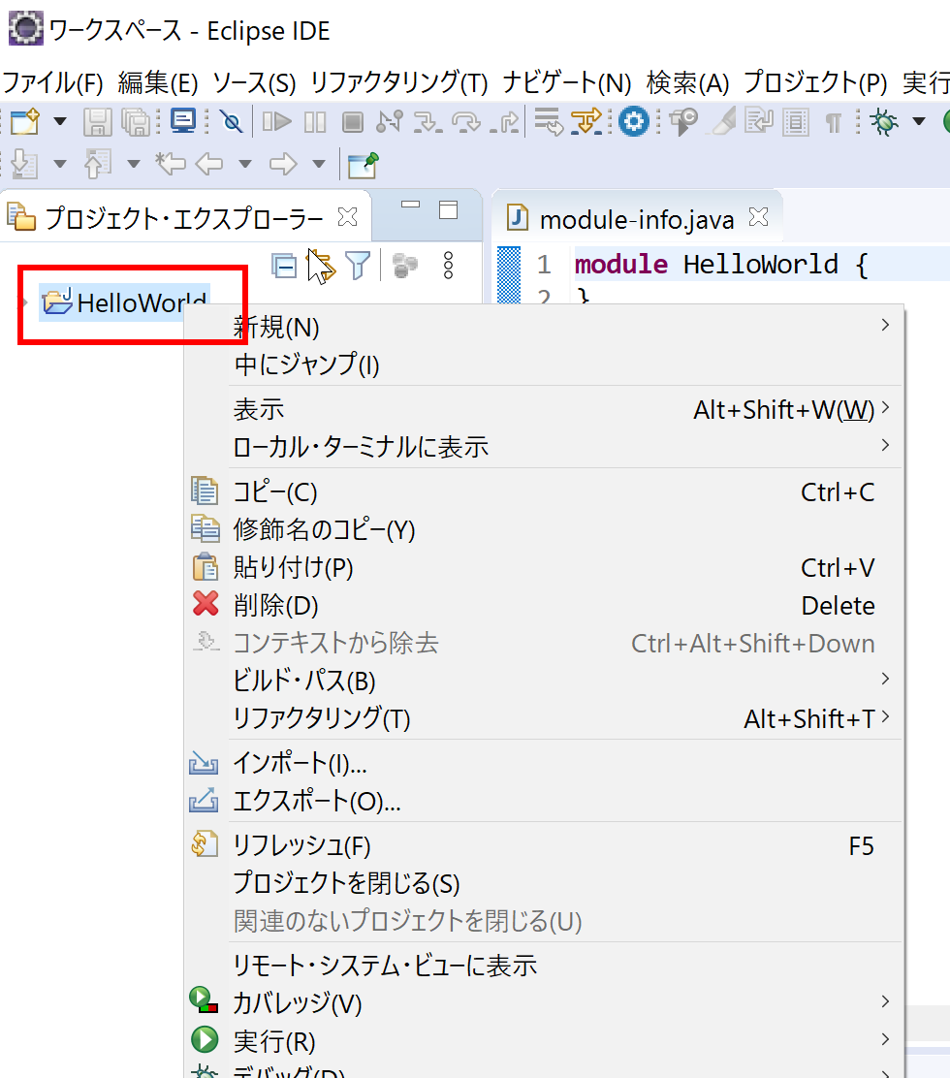Click the Terminate (stop) toolbar icon
Viewport: 950px width, 1078px height.
pos(353,122)
